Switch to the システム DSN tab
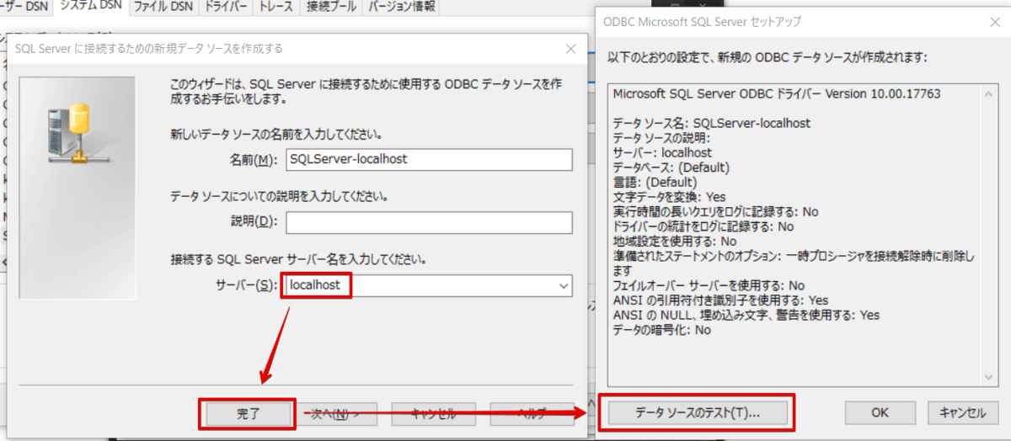1011x441 pixels. tap(90, 8)
